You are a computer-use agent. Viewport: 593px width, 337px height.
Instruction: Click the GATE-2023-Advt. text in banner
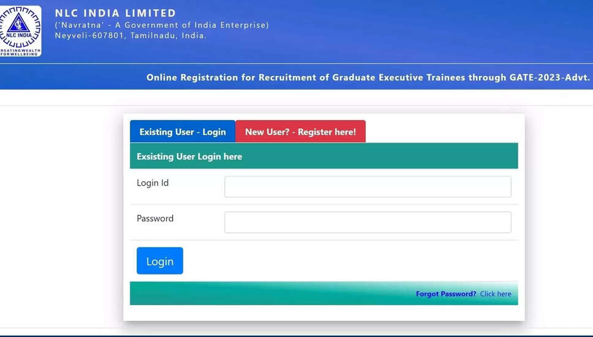[x=550, y=78]
